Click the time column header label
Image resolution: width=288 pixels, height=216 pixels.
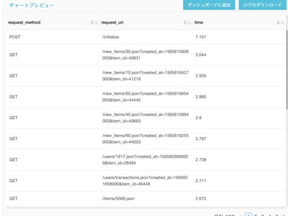(x=199, y=22)
